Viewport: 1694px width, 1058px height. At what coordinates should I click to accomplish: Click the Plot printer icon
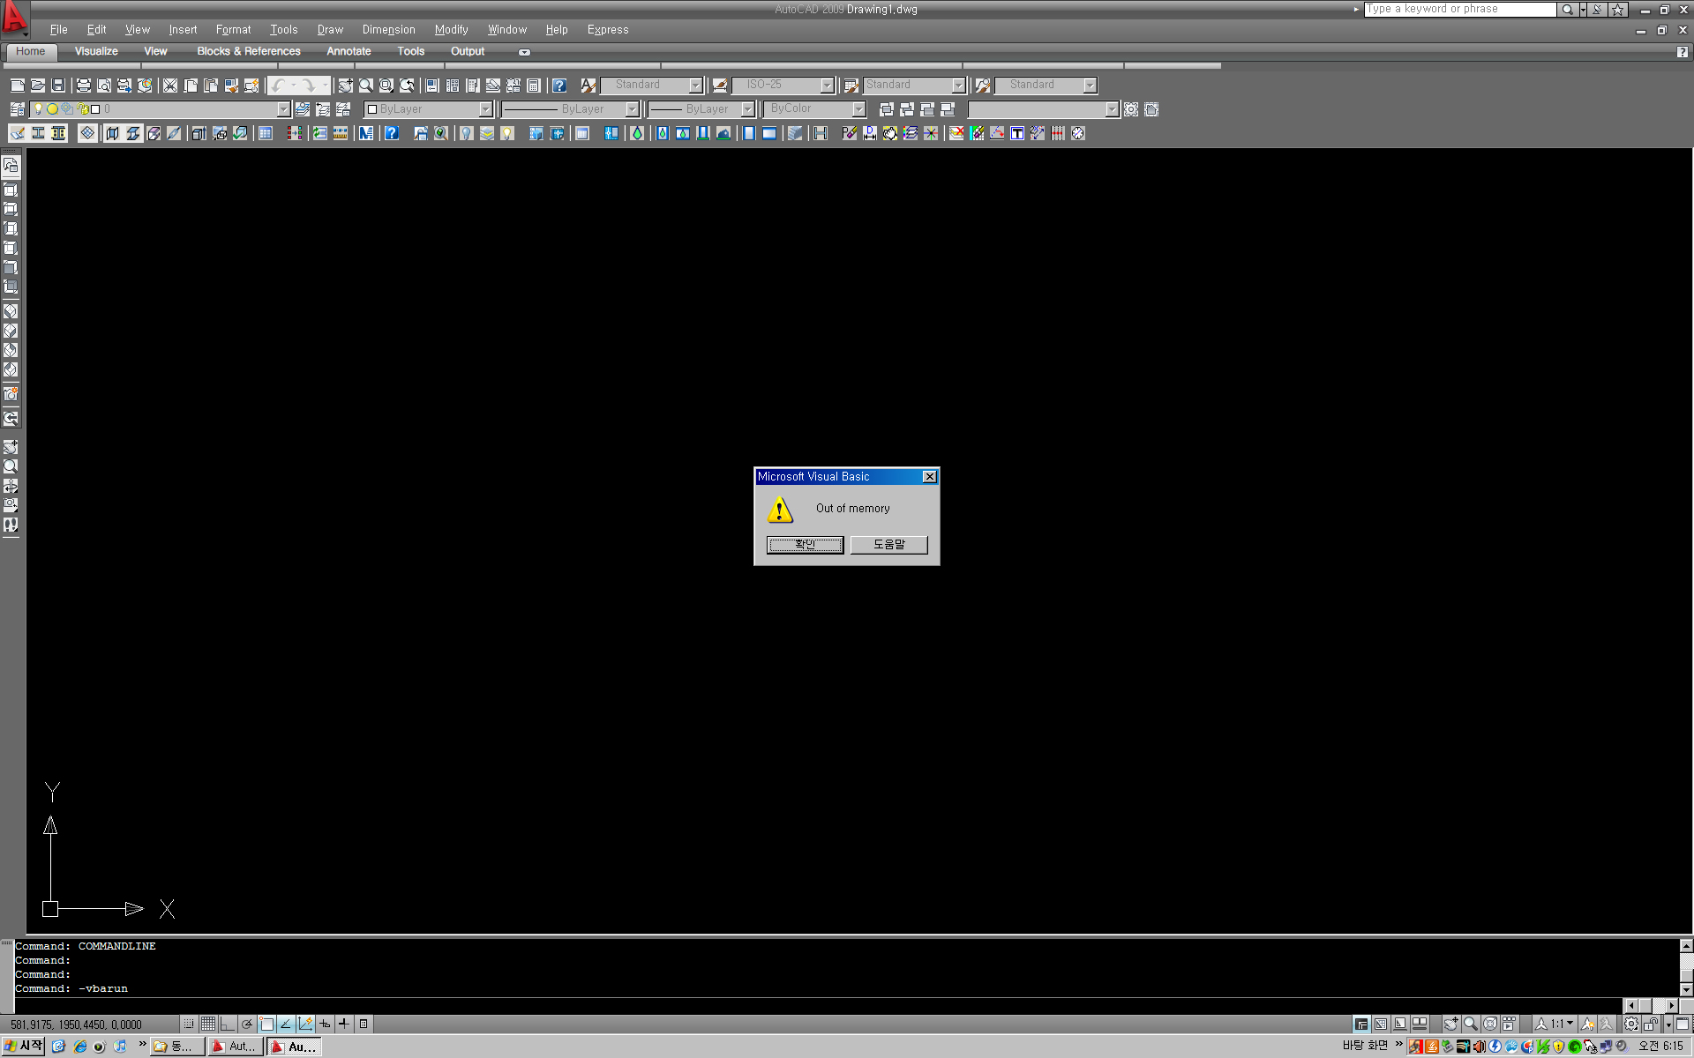[84, 86]
